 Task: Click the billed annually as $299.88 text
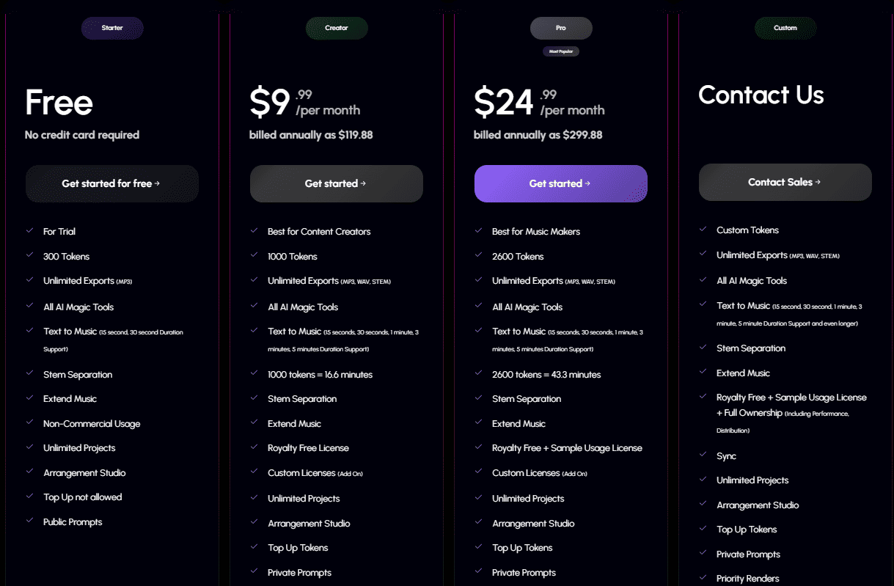(539, 134)
